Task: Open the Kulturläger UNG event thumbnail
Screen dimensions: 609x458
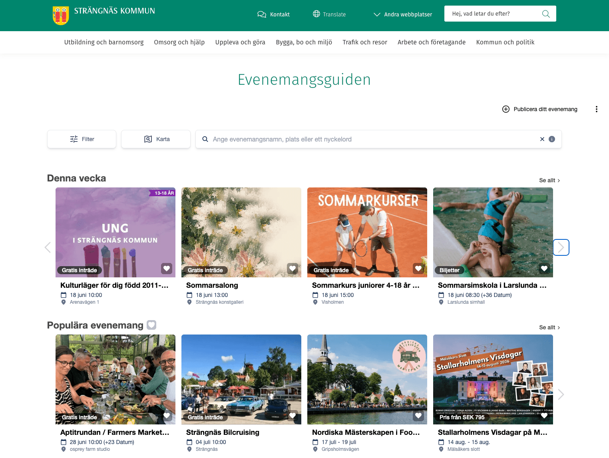Action: [115, 232]
